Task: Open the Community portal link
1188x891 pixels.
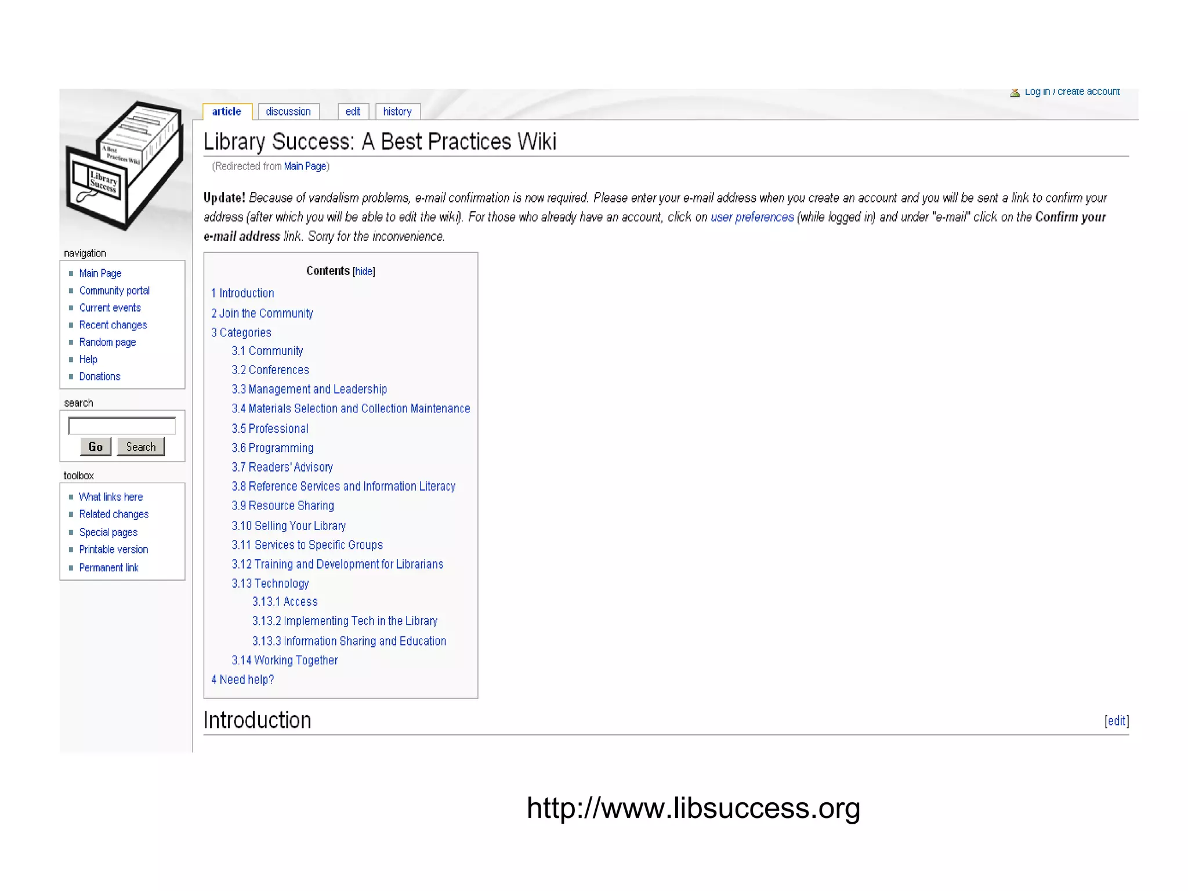Action: (114, 291)
